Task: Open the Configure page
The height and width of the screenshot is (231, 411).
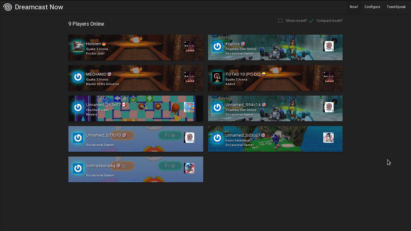Action: tap(372, 7)
